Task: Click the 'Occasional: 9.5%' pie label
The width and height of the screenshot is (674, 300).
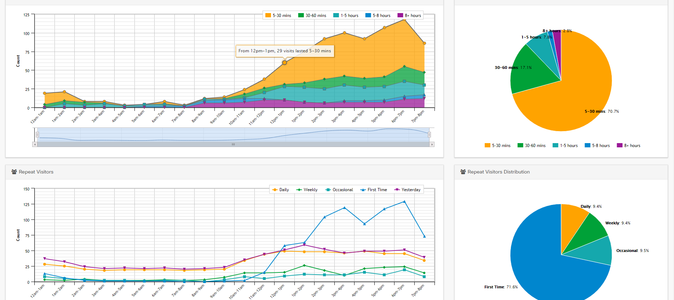Action: coord(633,251)
